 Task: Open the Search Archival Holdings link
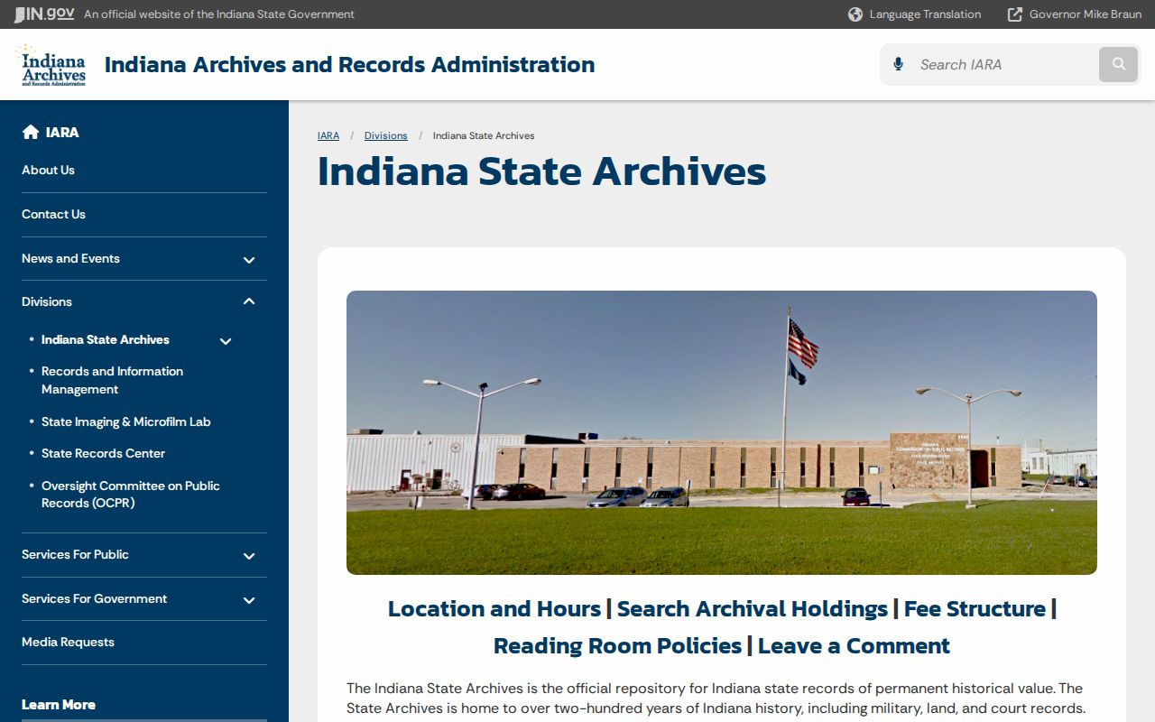tap(753, 609)
